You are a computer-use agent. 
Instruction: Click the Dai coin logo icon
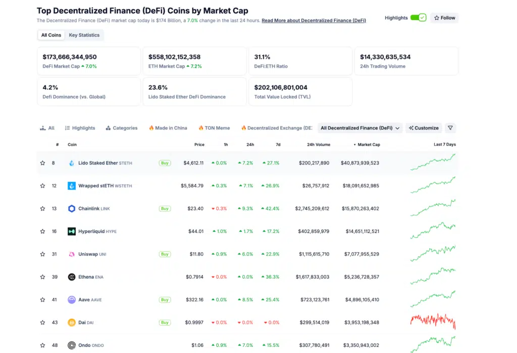[72, 322]
